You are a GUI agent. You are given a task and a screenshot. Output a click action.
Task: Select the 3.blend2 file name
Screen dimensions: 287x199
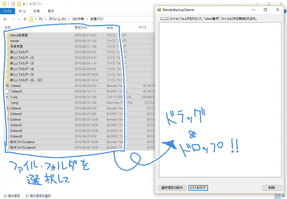[16, 131]
